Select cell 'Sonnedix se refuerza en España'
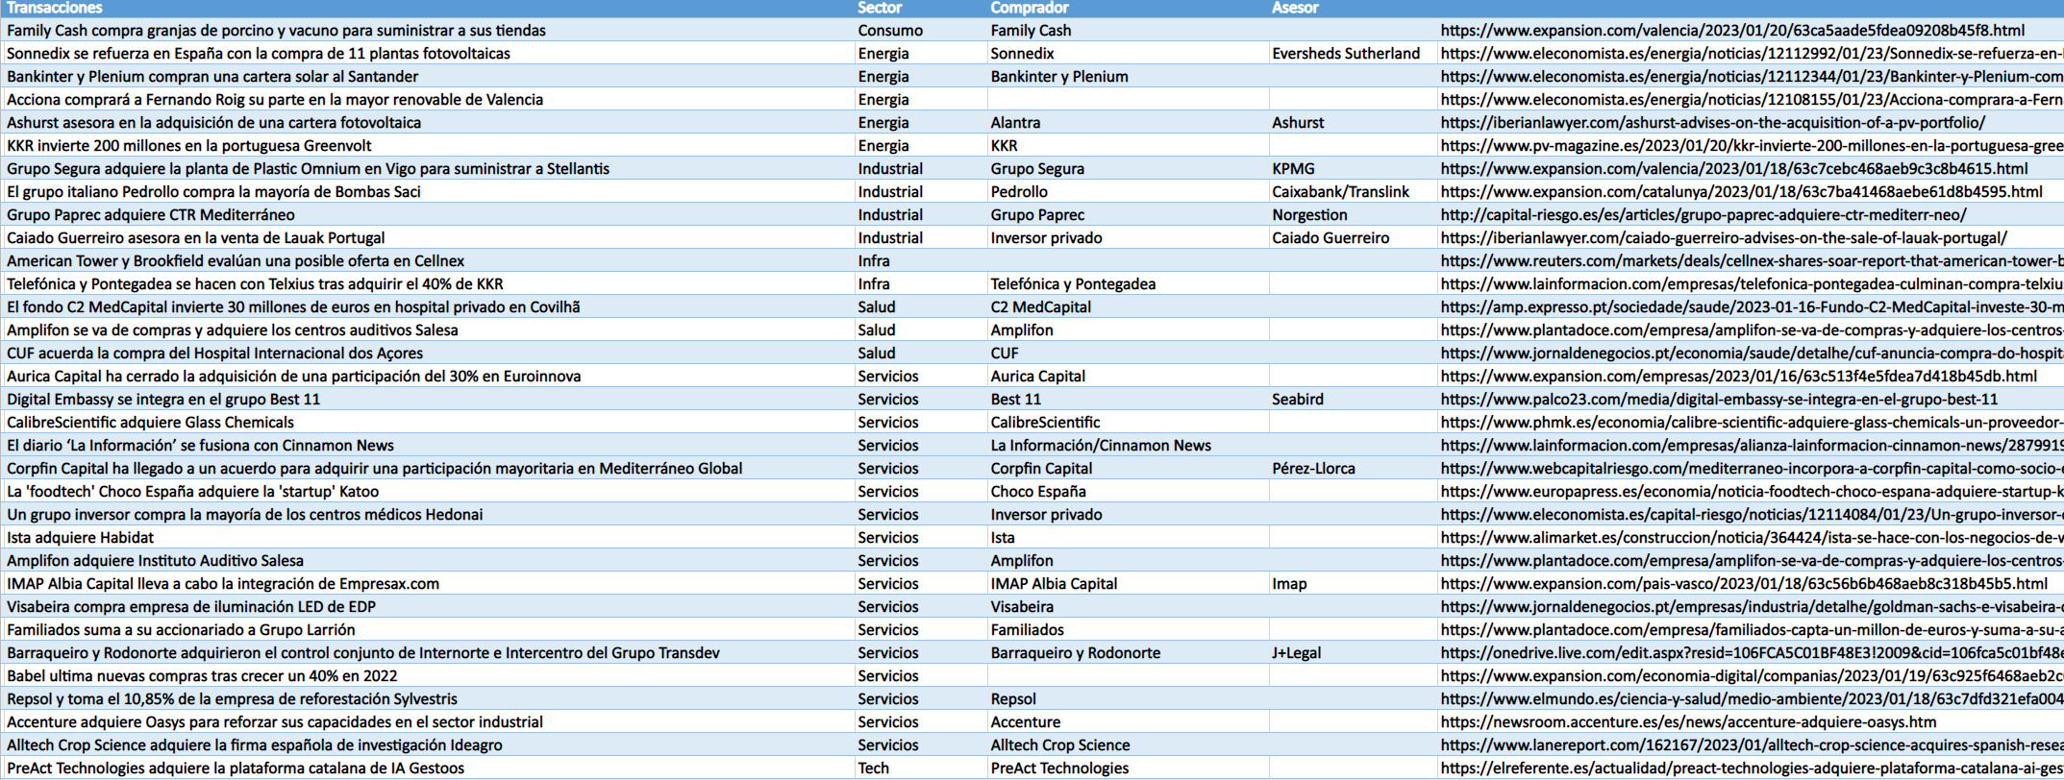This screenshot has width=2064, height=780. pyautogui.click(x=427, y=54)
